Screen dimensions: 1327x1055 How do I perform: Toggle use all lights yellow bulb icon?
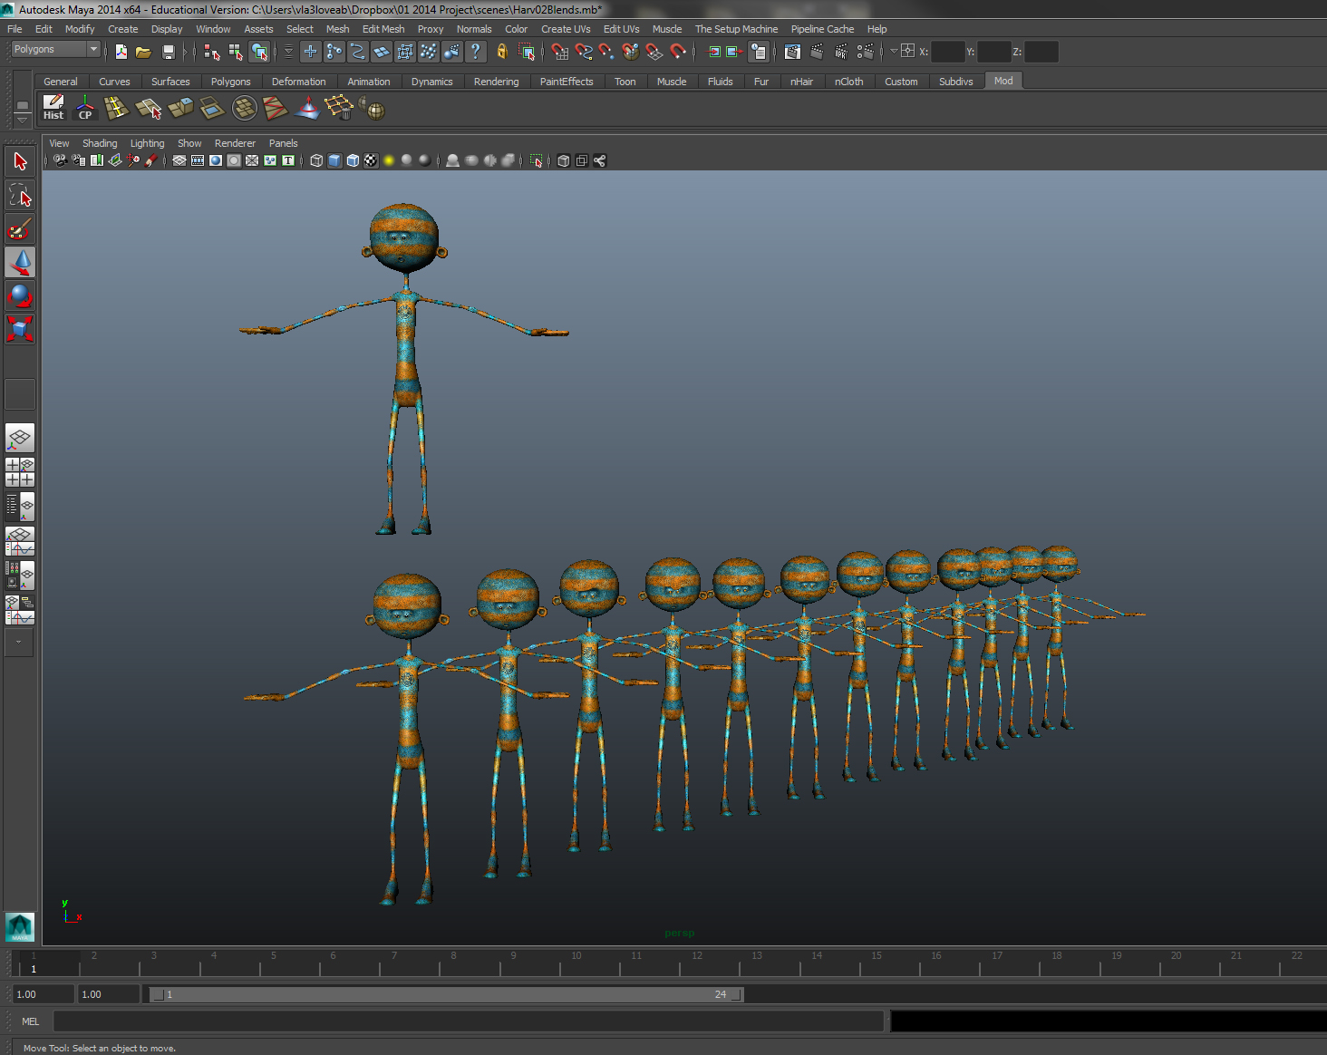click(389, 160)
